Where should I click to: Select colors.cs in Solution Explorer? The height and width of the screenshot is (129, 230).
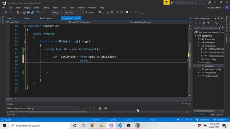209,66
